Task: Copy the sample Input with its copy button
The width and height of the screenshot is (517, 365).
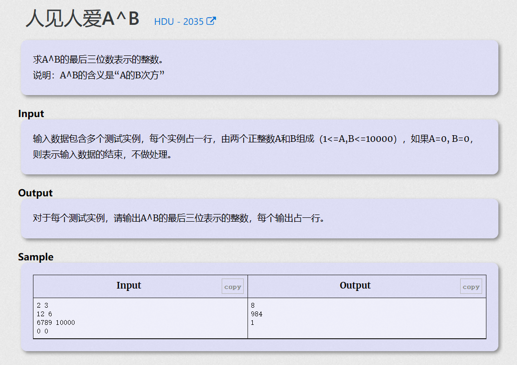Action: pos(232,287)
